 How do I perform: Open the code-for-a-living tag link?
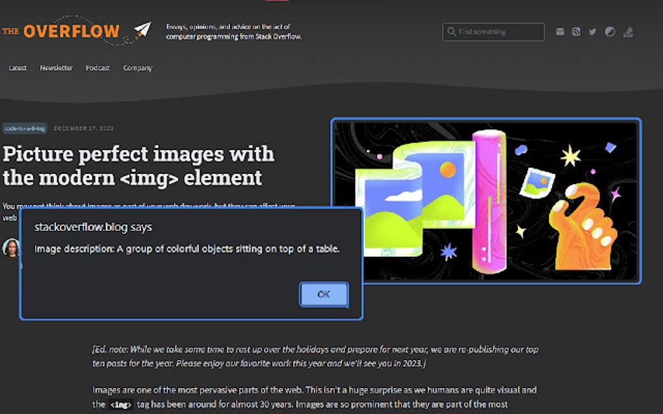26,128
